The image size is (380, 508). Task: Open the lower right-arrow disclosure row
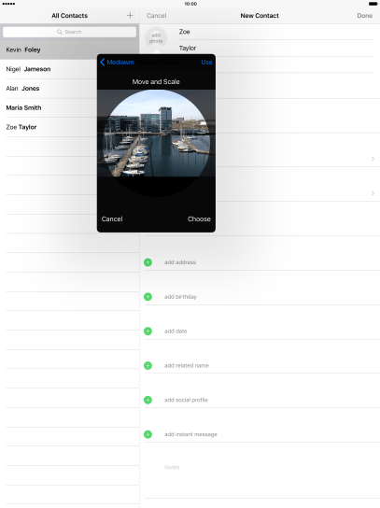click(373, 193)
